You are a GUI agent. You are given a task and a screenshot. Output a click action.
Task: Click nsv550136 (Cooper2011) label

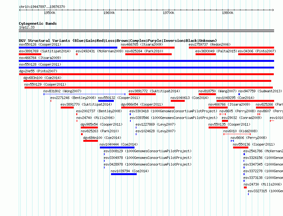pyautogui.click(x=254, y=144)
